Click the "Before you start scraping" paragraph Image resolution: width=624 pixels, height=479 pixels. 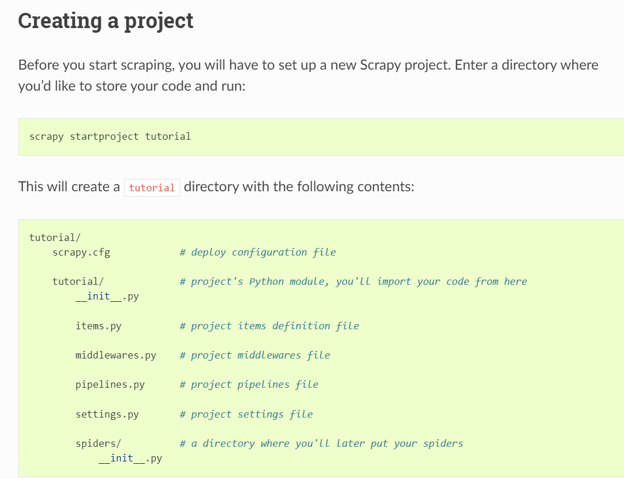click(x=308, y=75)
